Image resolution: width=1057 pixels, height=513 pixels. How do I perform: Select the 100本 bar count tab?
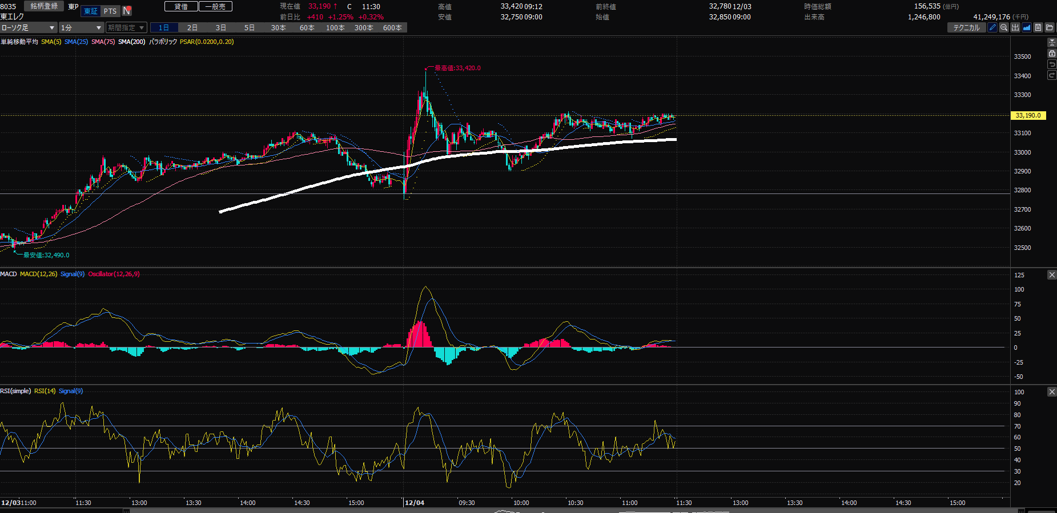click(x=335, y=27)
